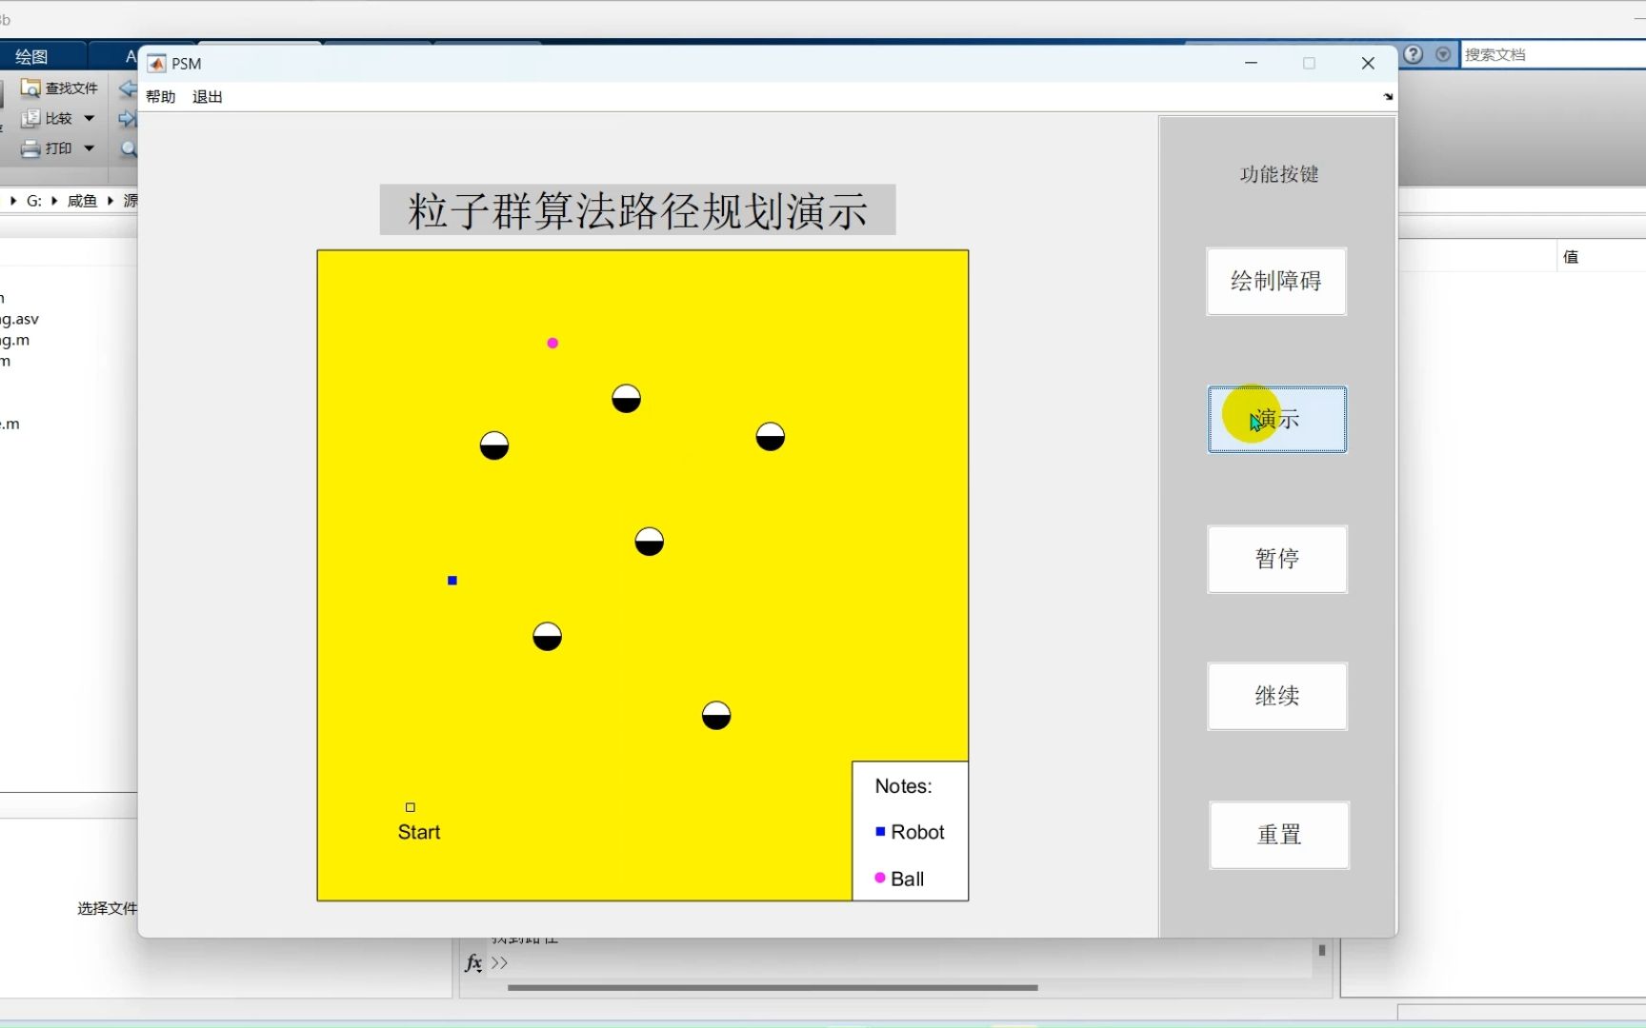
Task: Reset the simulation using 重置 button
Action: pyautogui.click(x=1279, y=835)
